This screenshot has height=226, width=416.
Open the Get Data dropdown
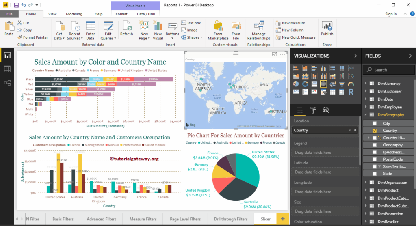pos(59,30)
